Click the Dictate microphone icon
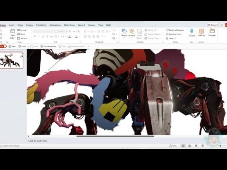227x170 pixels. click(192, 31)
